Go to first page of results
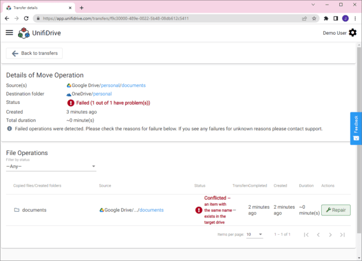 [x=306, y=235]
